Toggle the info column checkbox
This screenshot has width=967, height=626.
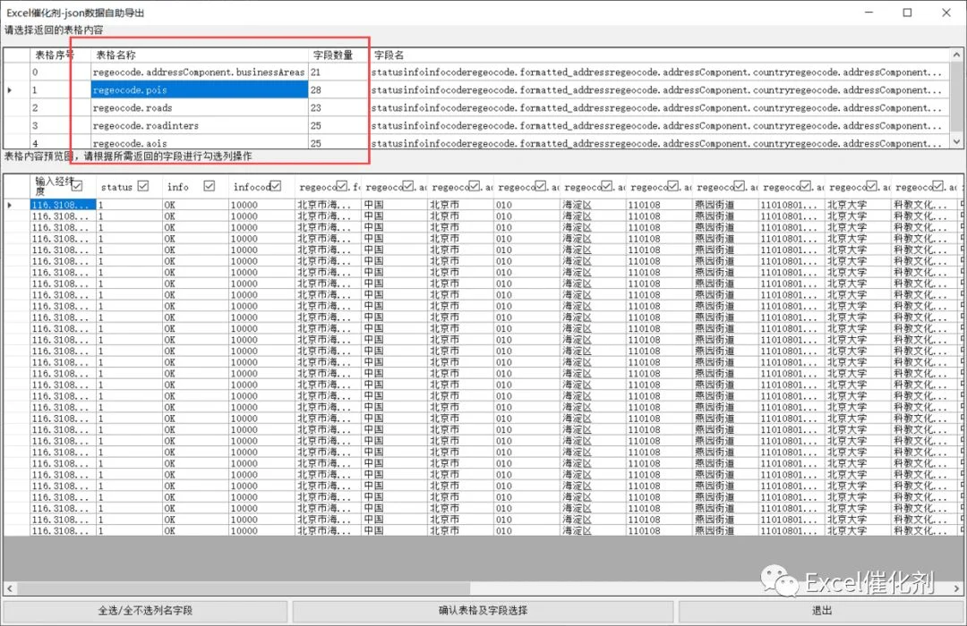pyautogui.click(x=209, y=186)
